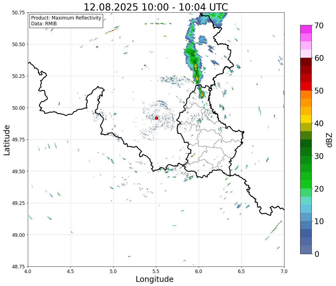Click the colorbar tick label 0

coord(317,254)
